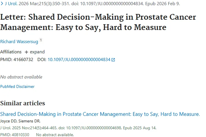Click 'No abstract available.' beside PMID 40810330
Screen dimensions: 206x137
coord(55,135)
